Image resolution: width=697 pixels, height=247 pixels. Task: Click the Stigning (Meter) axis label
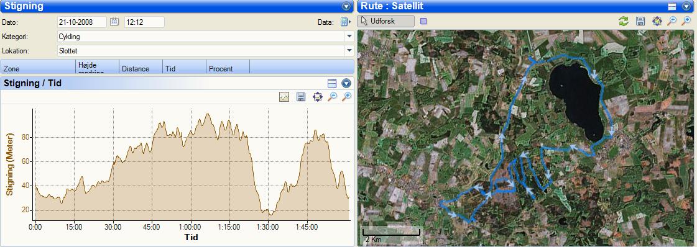tap(10, 164)
